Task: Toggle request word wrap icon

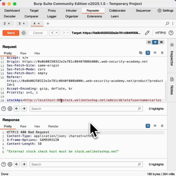Action: click(148, 53)
